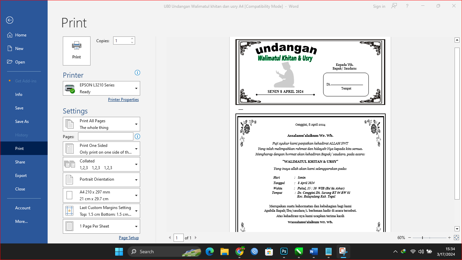Select Export in the sidebar

(x=24, y=176)
